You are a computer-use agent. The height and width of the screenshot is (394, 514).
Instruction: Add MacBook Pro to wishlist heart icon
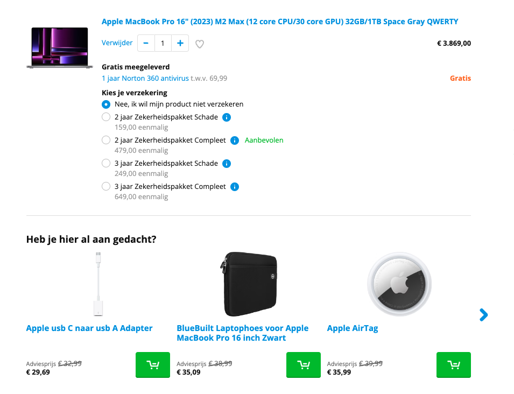pyautogui.click(x=200, y=44)
